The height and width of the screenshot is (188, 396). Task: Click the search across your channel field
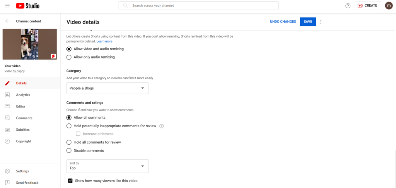[201, 6]
